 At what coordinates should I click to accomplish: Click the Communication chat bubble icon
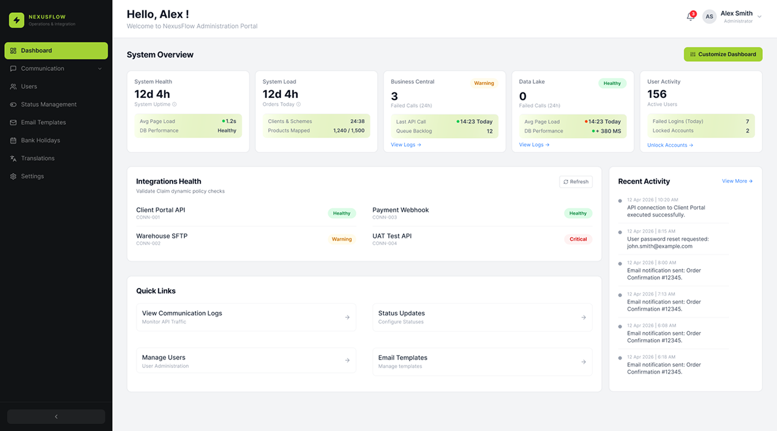(13, 68)
